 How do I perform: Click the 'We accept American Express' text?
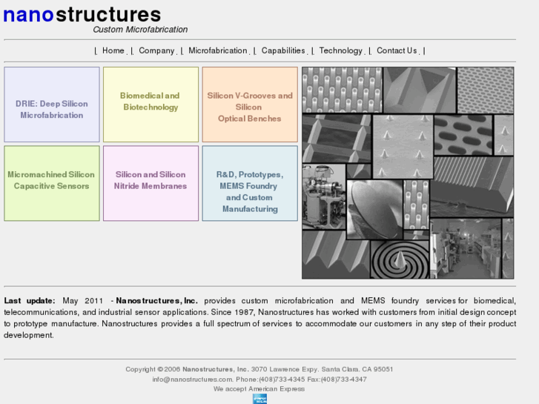(259, 389)
